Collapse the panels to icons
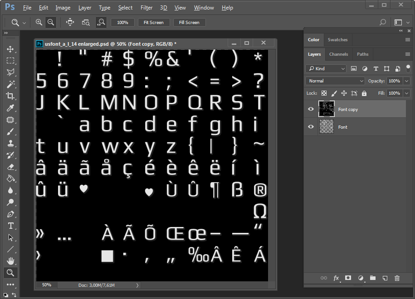The image size is (415, 299). point(400,31)
